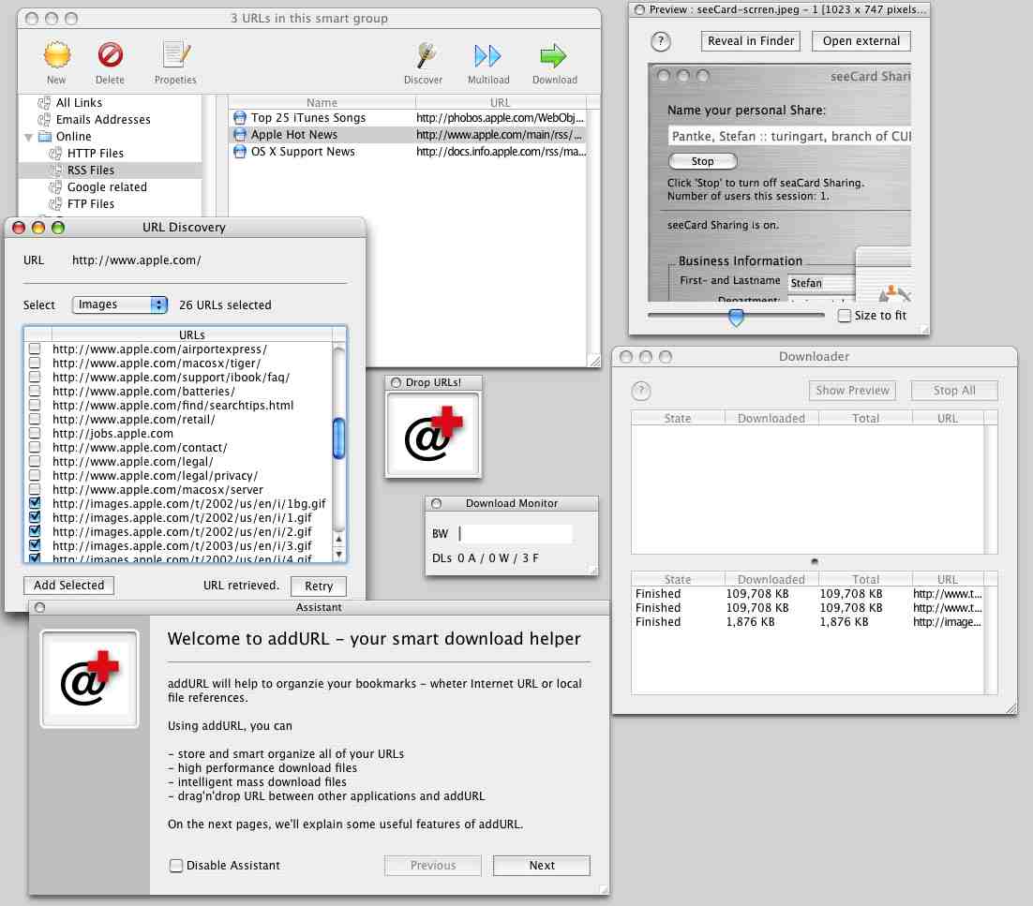Check the Disable Assistant checkbox
1033x906 pixels.
176,865
